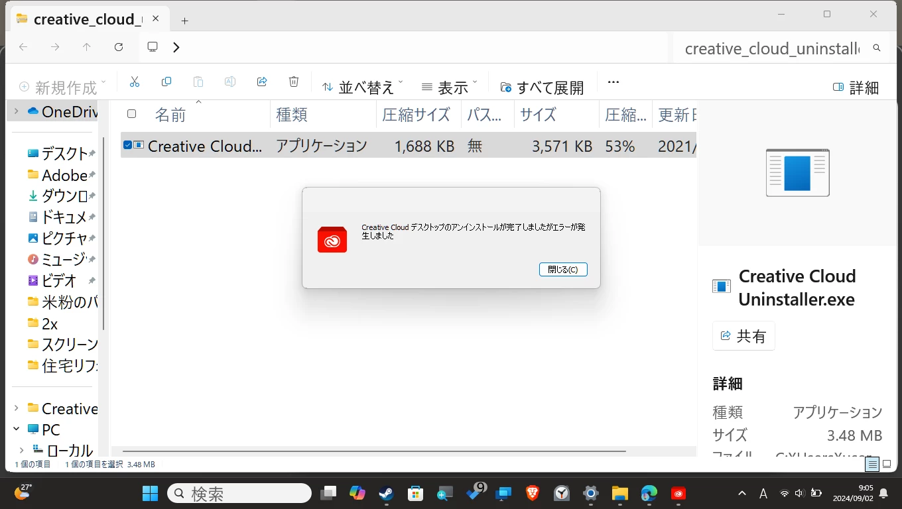Open Brave browser from the taskbar
902x509 pixels.
(533, 493)
